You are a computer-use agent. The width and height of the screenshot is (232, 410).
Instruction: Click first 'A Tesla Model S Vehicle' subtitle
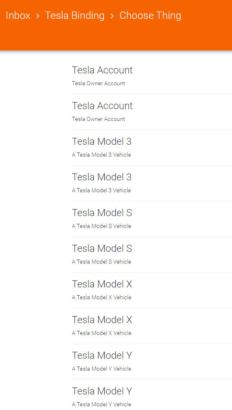101,226
